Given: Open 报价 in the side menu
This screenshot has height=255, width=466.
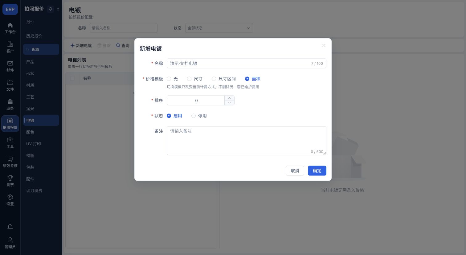Looking at the screenshot, I should click(x=41, y=22).
